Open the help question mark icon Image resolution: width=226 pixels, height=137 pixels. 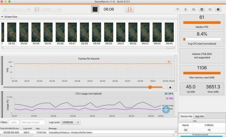(218, 10)
